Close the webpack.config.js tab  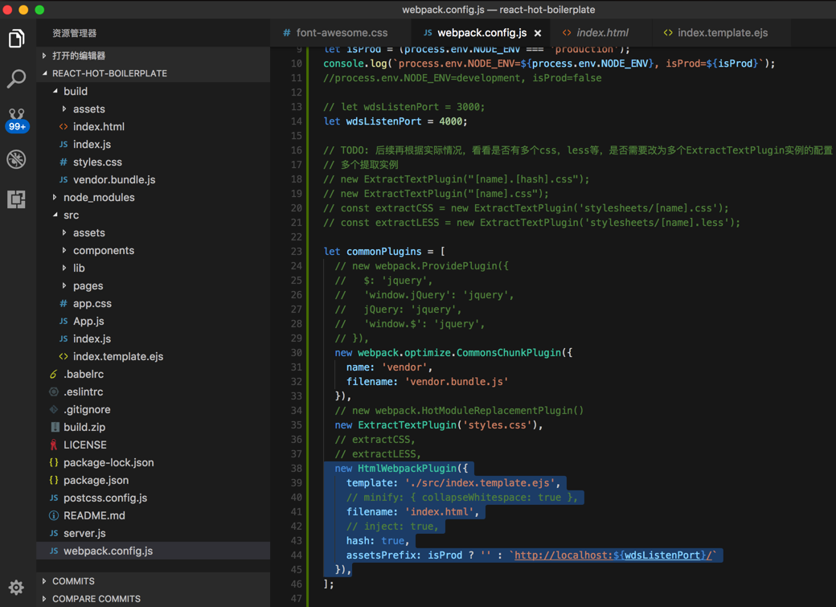tap(538, 33)
